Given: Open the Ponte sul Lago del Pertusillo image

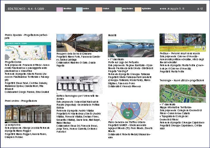Looking at the screenshot, I should pyautogui.click(x=131, y=48).
